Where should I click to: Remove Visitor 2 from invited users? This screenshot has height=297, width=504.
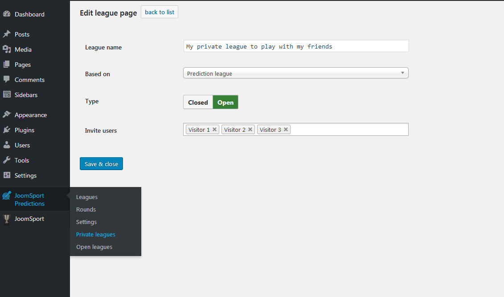click(x=250, y=130)
